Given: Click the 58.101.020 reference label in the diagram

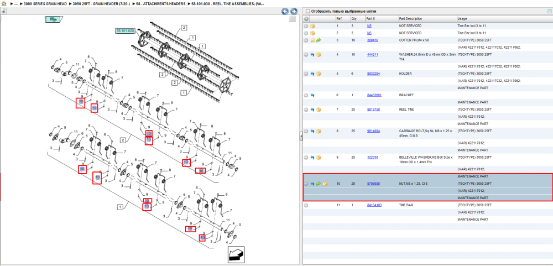Looking at the screenshot, I should point(125,31).
